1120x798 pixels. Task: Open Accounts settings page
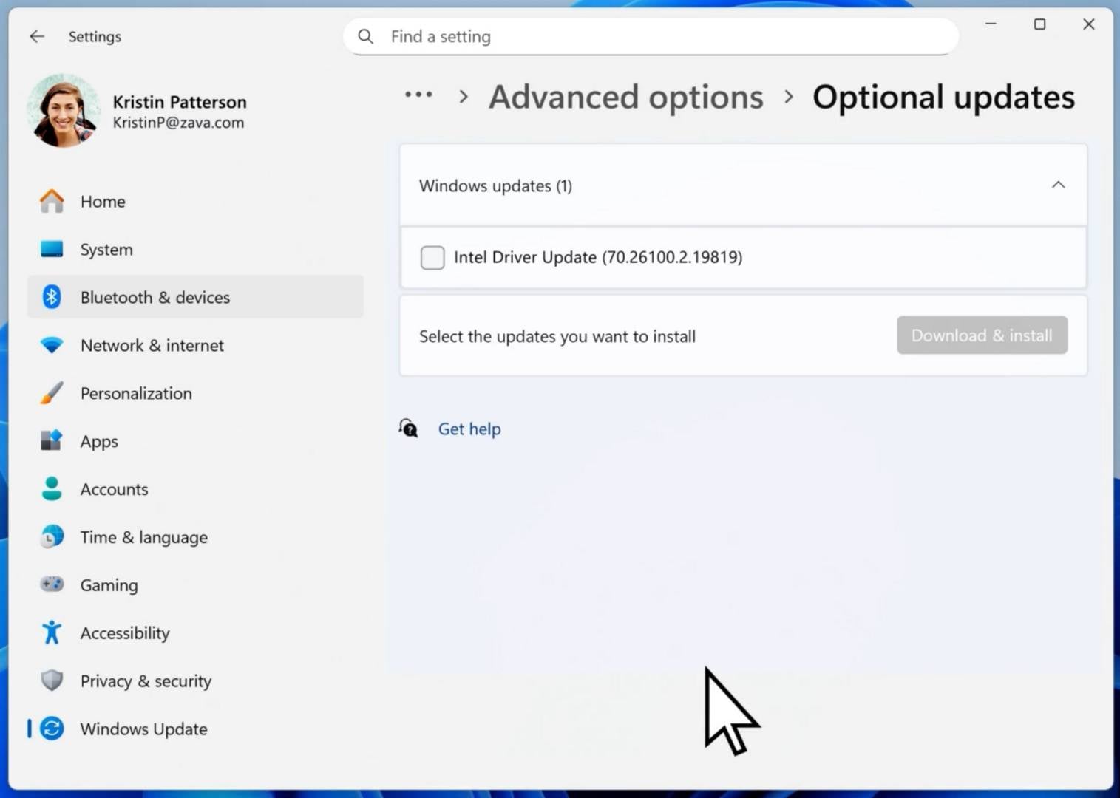click(x=195, y=489)
